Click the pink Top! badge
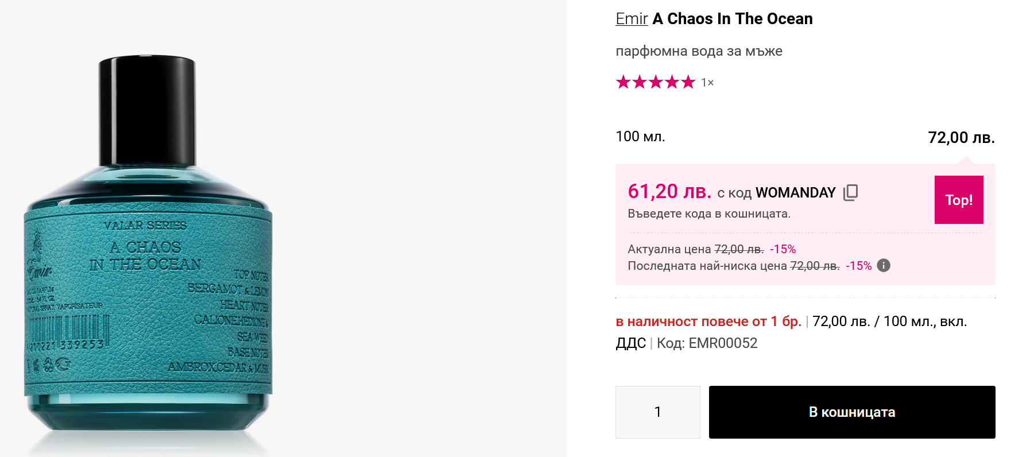This screenshot has height=457, width=1034. 958,200
